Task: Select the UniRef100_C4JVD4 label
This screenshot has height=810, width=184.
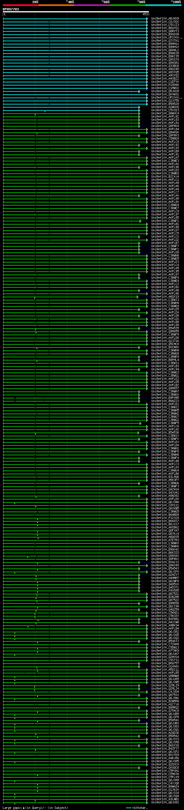Action: pyautogui.click(x=165, y=692)
